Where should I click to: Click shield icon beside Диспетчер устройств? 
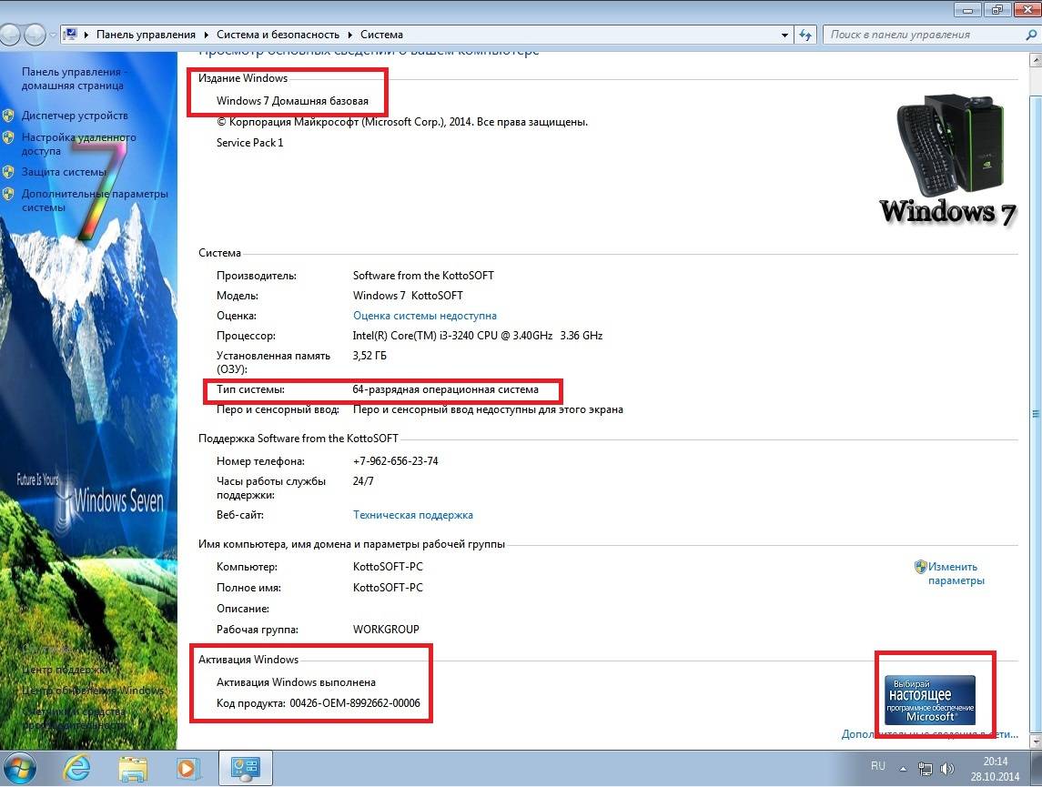[8, 116]
